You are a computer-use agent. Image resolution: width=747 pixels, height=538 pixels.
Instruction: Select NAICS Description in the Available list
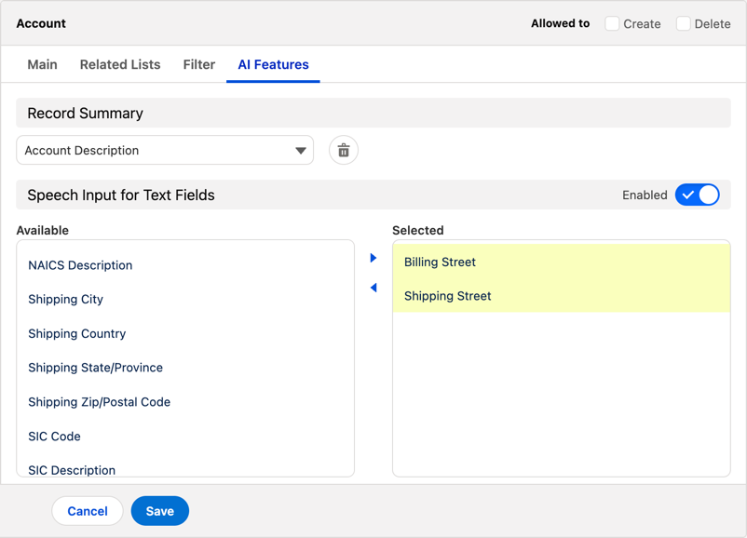(x=80, y=264)
